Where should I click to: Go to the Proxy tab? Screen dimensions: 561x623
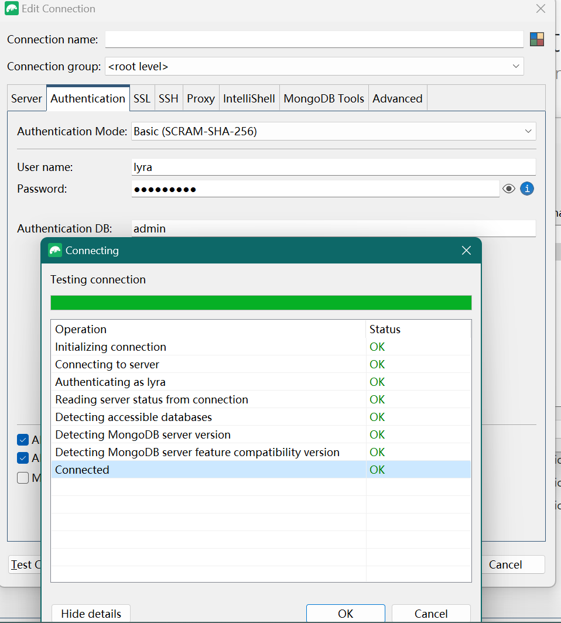click(x=201, y=98)
